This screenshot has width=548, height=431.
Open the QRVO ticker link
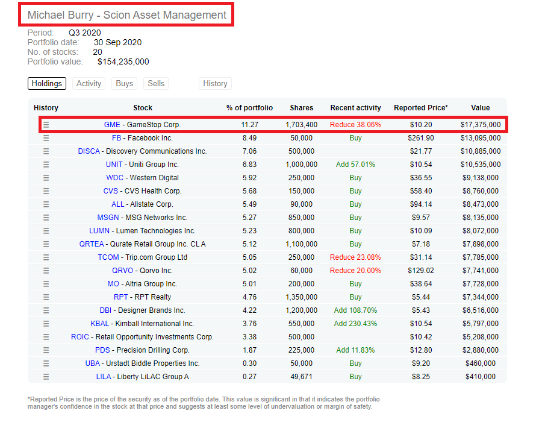(123, 271)
